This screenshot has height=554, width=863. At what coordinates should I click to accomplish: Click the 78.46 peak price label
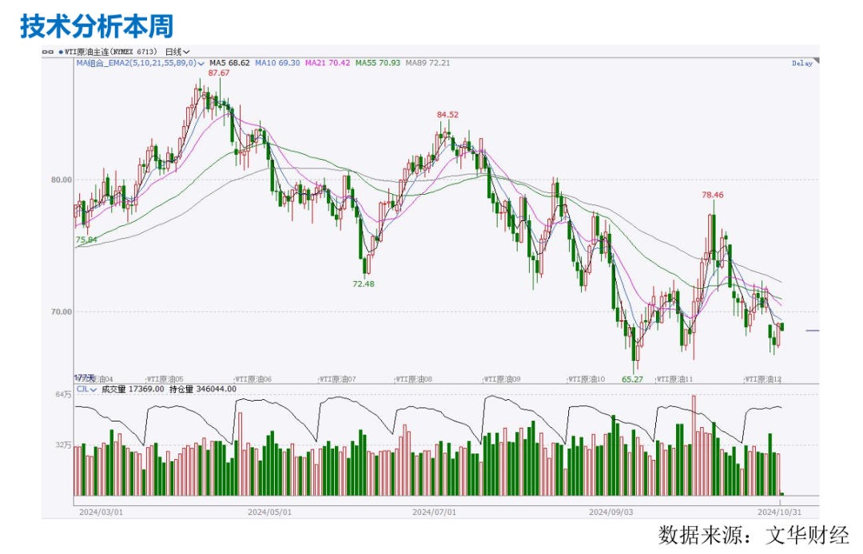tap(713, 195)
